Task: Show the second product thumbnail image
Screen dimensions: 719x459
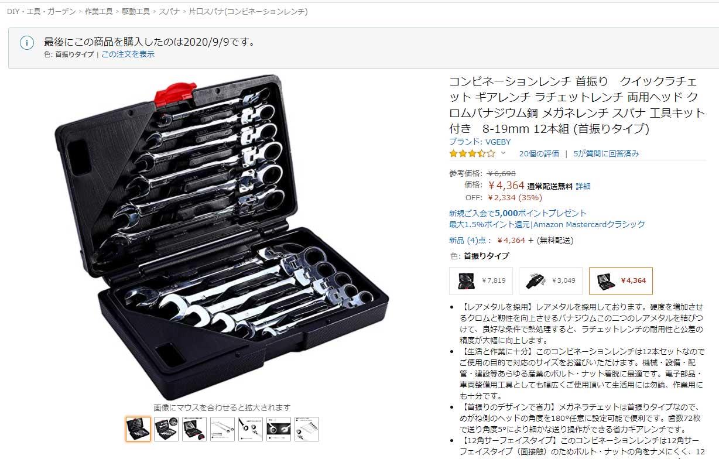Action: [166, 429]
